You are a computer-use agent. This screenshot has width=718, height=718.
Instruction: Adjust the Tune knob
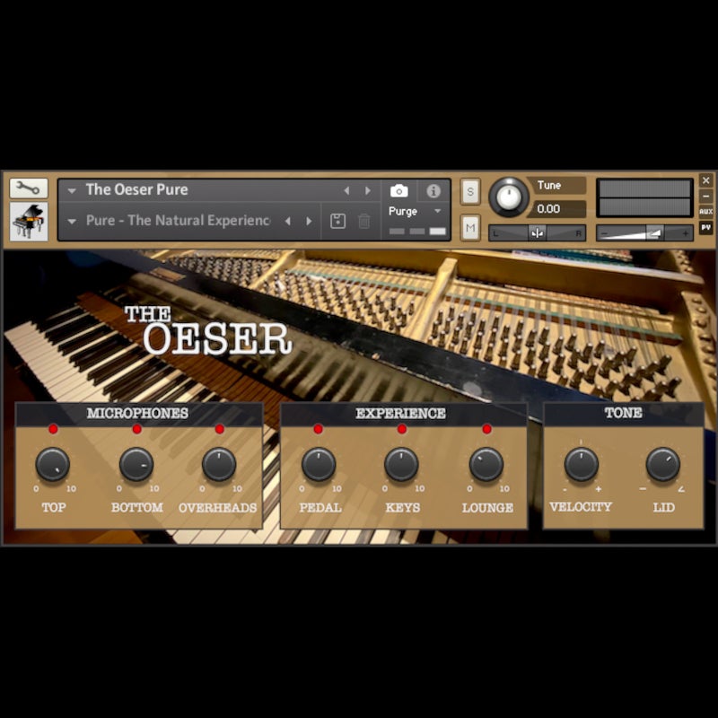click(508, 197)
